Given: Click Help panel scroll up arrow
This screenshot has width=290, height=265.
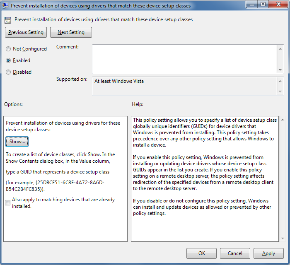Looking at the screenshot, I should (x=283, y=120).
